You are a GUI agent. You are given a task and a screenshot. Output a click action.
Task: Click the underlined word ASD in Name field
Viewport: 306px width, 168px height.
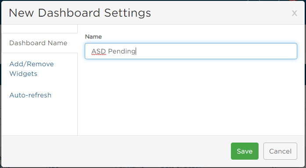coord(98,51)
